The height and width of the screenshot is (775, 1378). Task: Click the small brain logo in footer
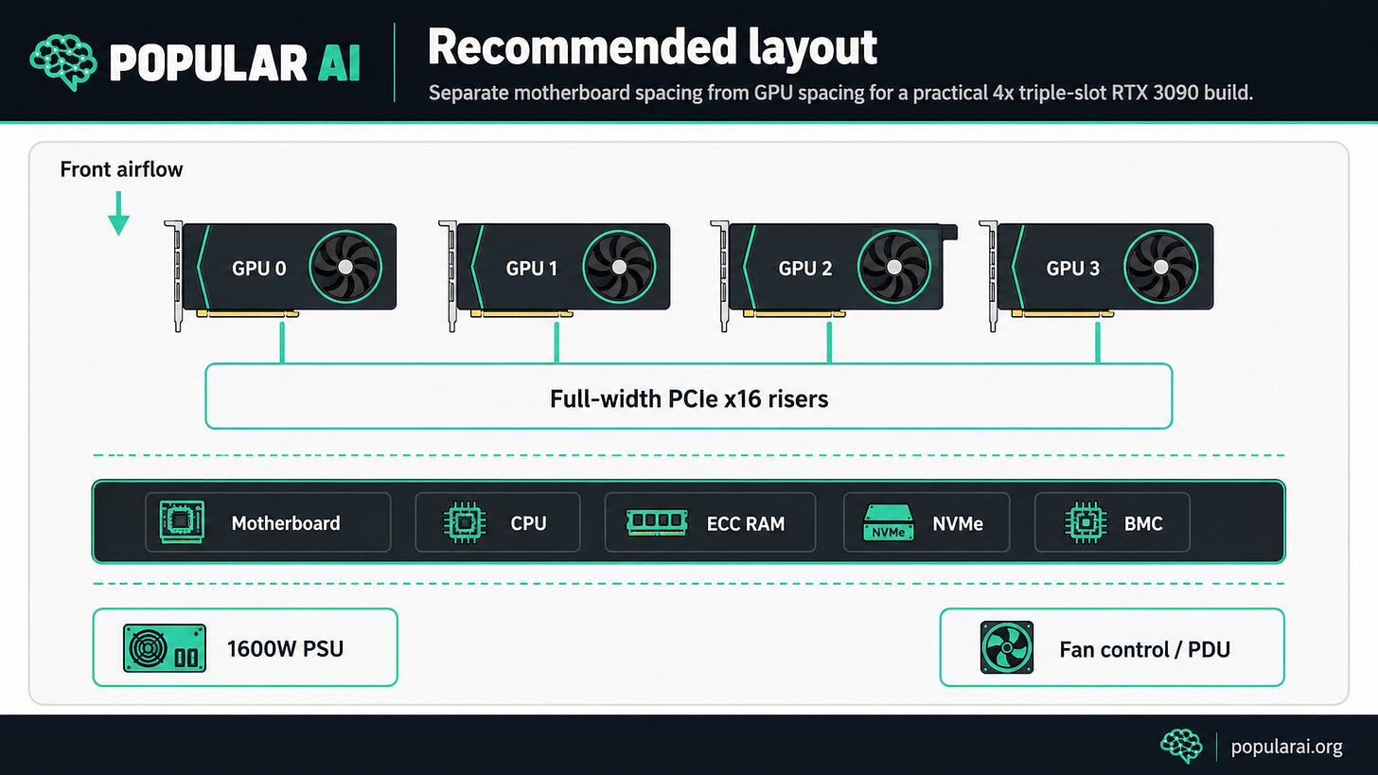1181,747
